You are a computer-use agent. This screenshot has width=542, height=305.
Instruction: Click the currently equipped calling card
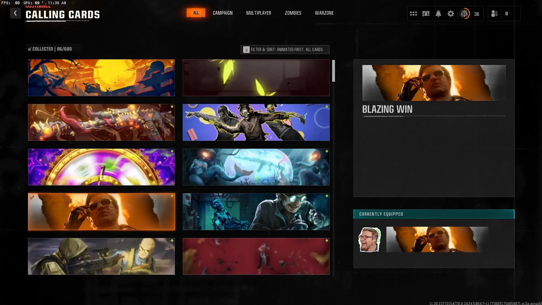pyautogui.click(x=437, y=239)
